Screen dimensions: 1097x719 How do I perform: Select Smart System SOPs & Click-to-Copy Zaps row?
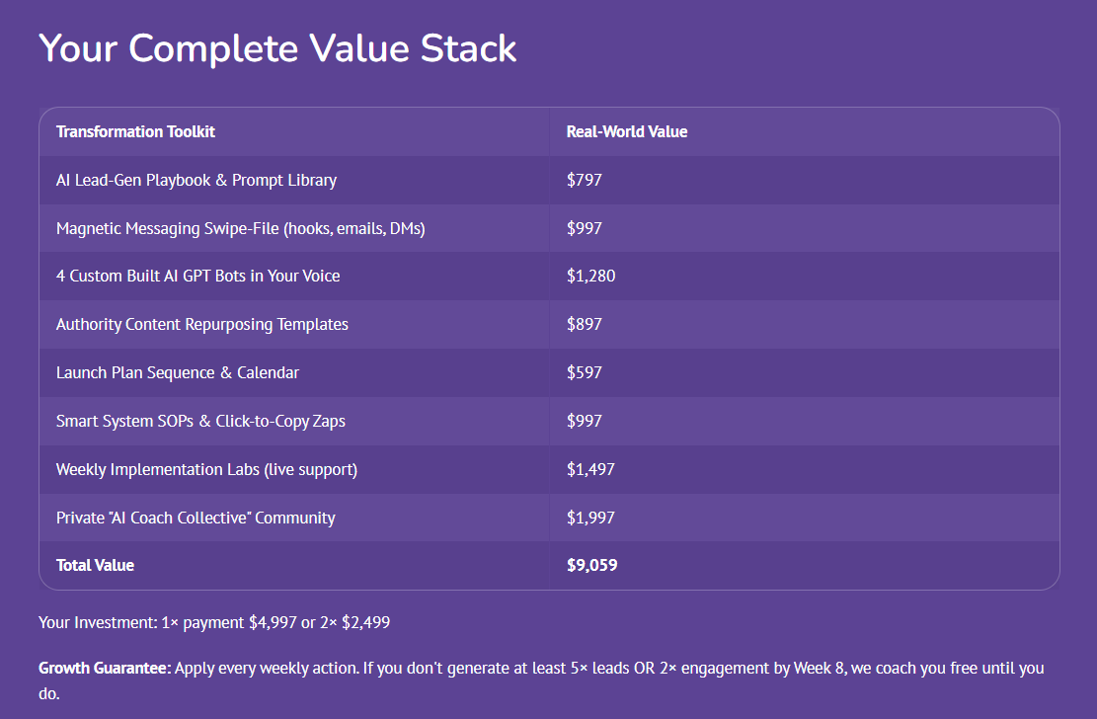pyautogui.click(x=200, y=421)
